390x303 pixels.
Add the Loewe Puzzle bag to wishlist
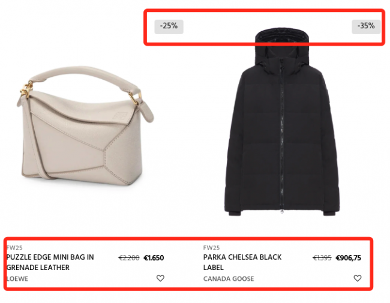[160, 278]
